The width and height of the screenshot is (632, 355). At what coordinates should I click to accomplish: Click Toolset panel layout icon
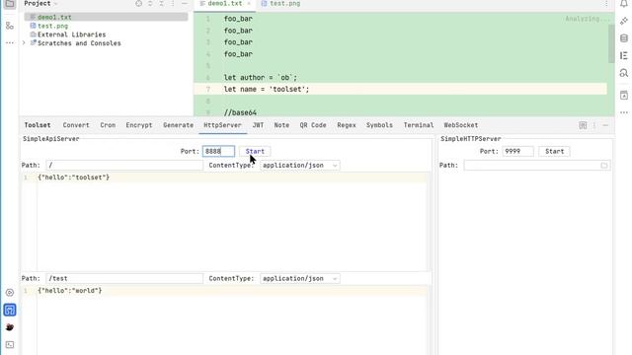583,125
